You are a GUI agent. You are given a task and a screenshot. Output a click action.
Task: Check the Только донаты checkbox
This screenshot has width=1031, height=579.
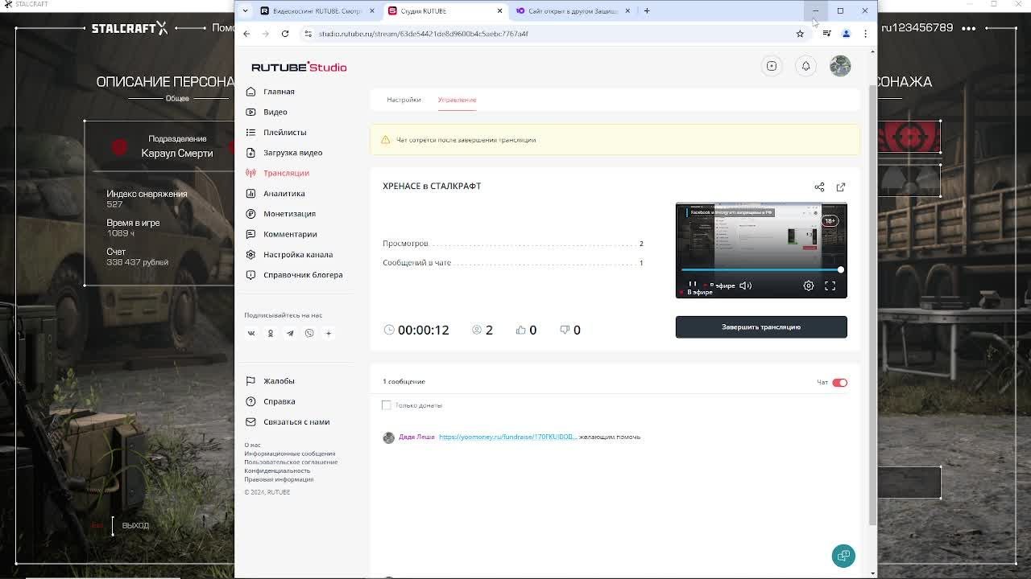pos(387,405)
